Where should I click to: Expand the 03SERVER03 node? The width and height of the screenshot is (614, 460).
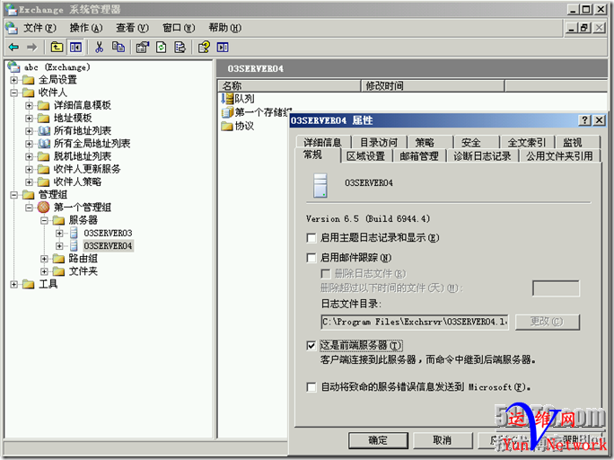59,233
